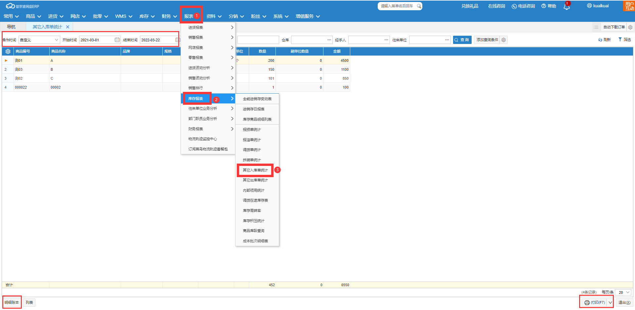This screenshot has height=310, width=635.
Task: Select 其它出库单统计 in the submenu
Action: click(255, 180)
